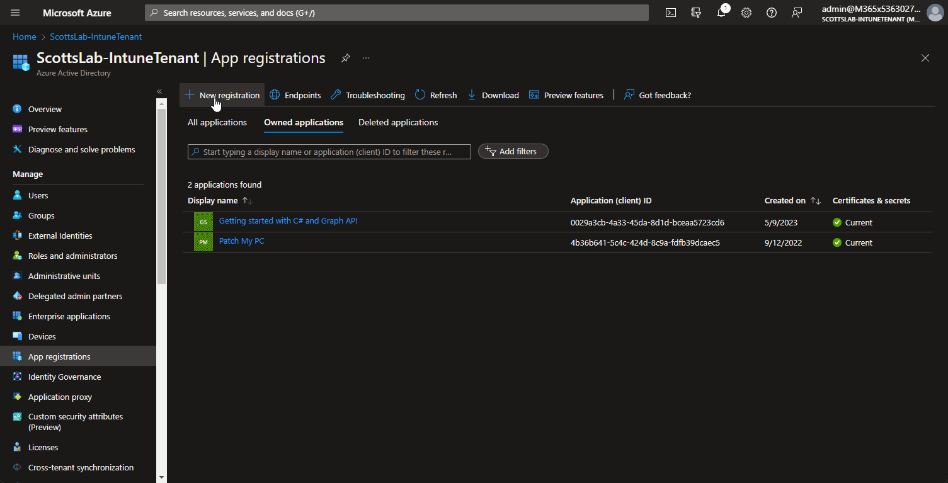Click the Microsoft Azure logo text
948x483 pixels.
tap(77, 13)
